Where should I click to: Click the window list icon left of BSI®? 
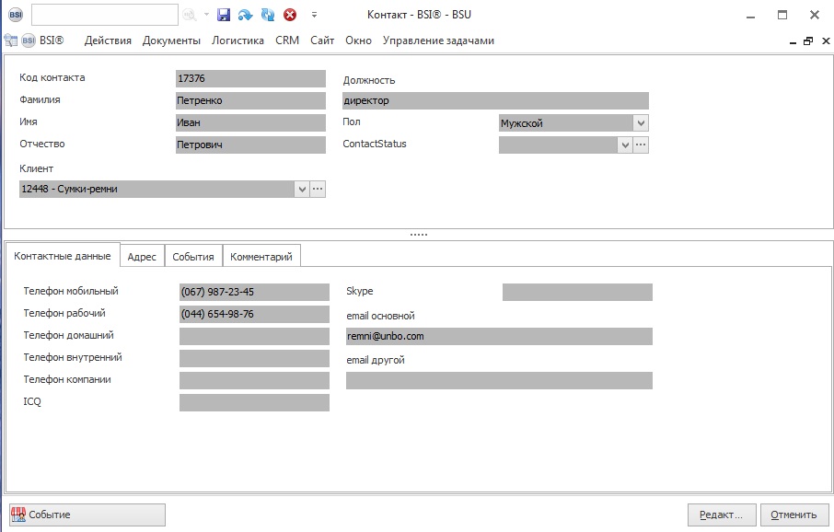(11, 40)
